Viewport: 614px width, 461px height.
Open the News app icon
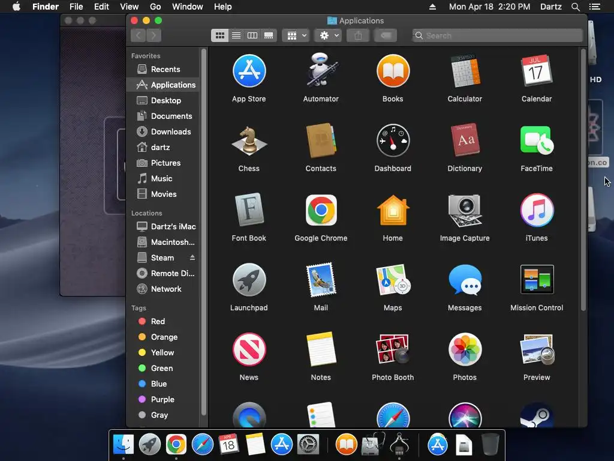[249, 349]
